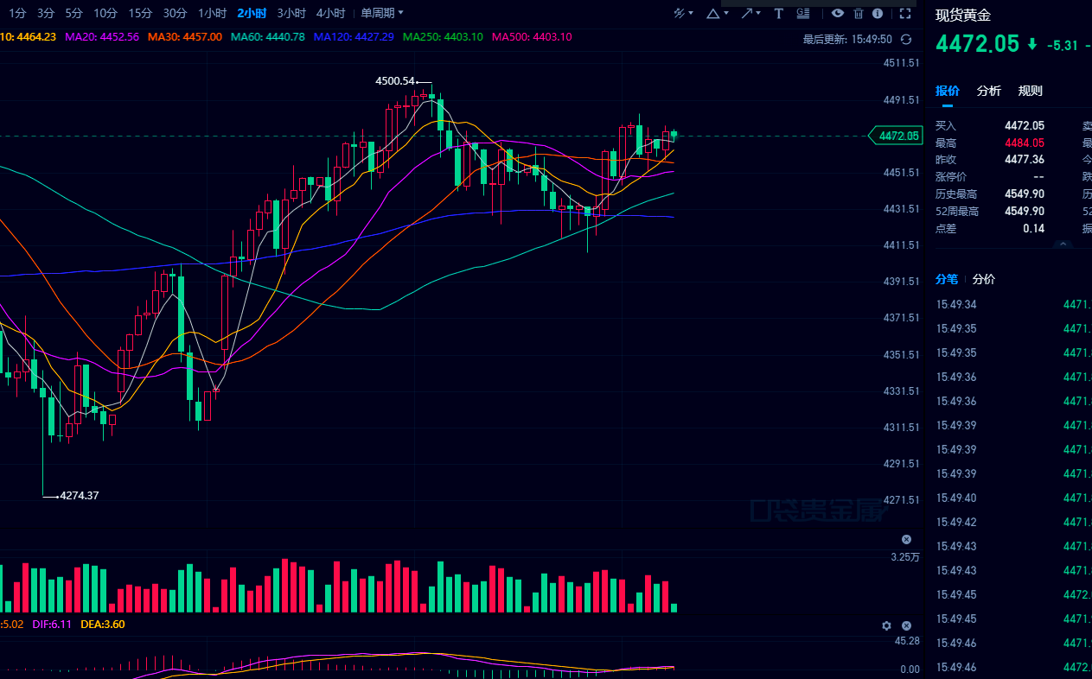Click the MA30: 4457.00 indicator label
This screenshot has width=1092, height=679.
point(185,37)
